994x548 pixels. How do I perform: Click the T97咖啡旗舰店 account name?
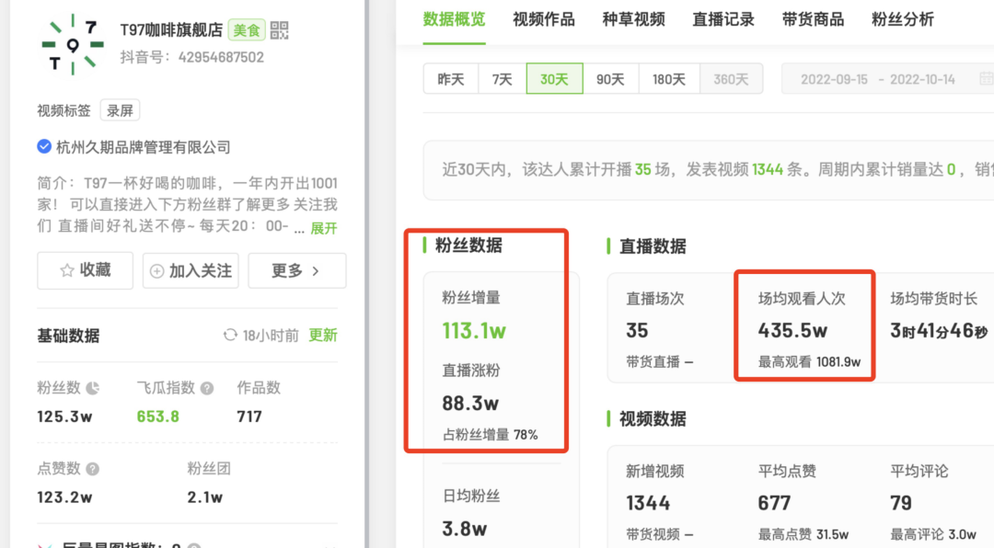tap(172, 29)
